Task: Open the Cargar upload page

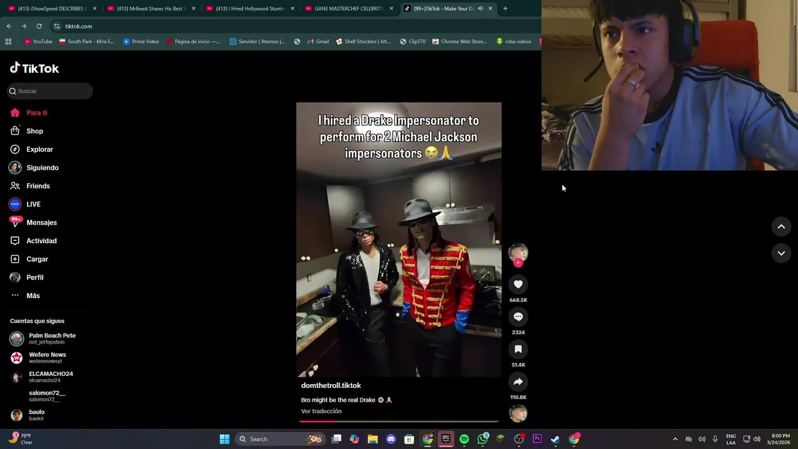Action: click(x=29, y=259)
